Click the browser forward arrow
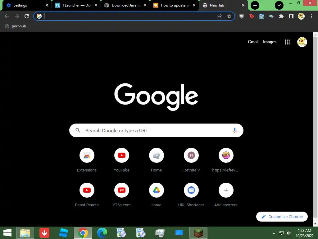 coord(17,16)
